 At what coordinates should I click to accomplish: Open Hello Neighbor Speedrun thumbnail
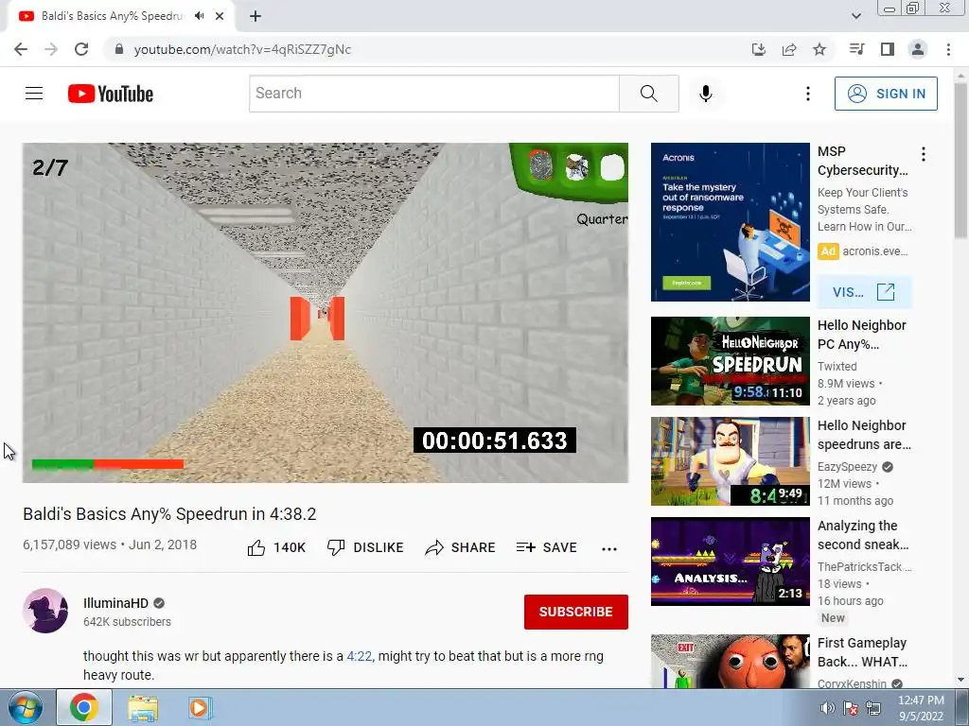tap(730, 360)
